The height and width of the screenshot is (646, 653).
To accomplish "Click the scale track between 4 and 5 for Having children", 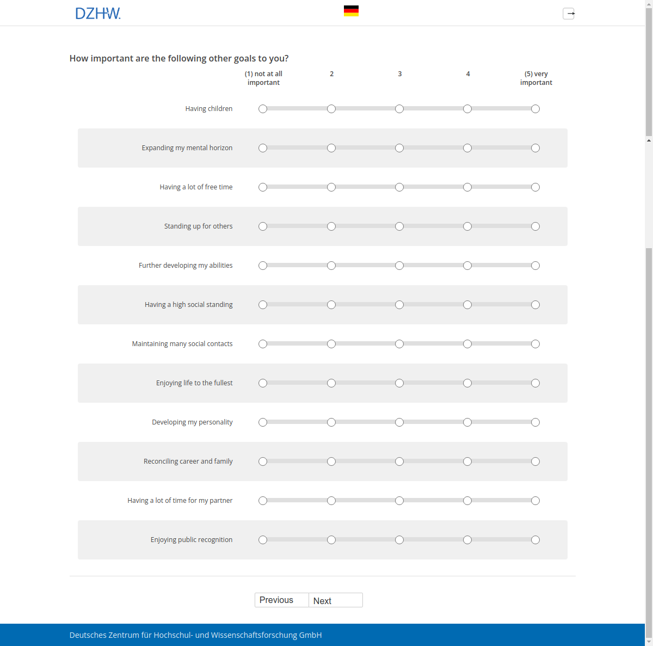I will [501, 109].
